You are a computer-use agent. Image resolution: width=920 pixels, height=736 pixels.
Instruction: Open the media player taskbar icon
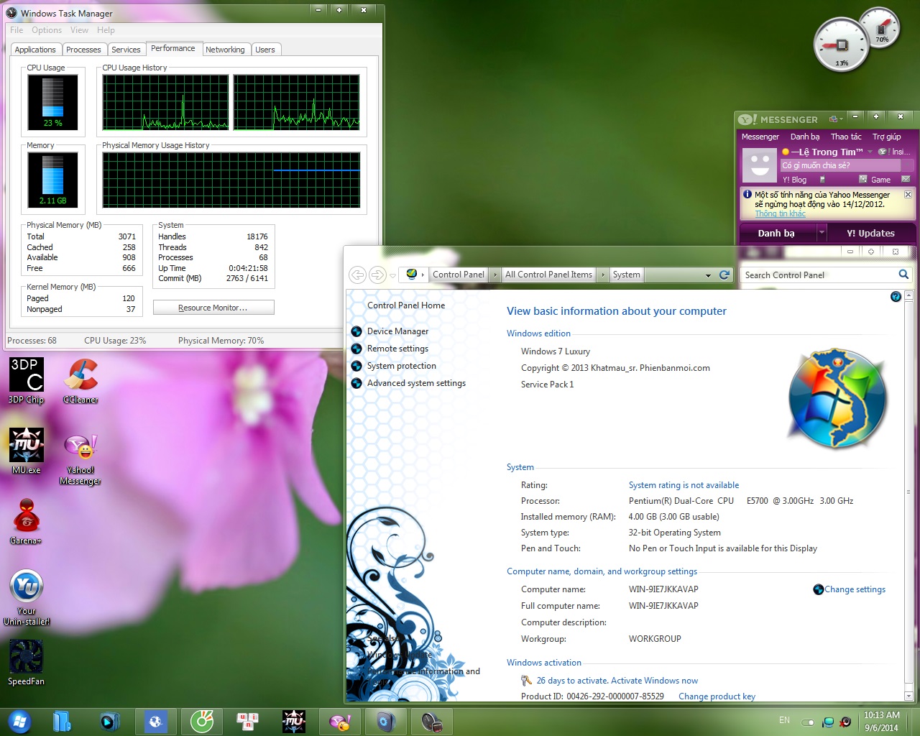coord(109,721)
